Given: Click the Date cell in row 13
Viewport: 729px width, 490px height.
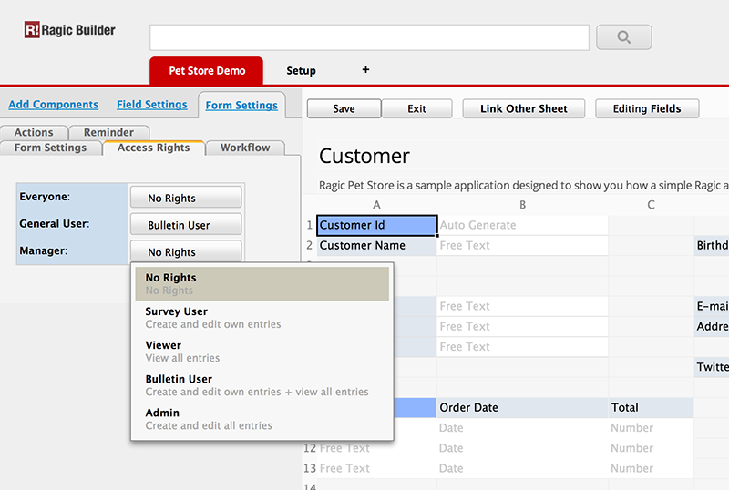Looking at the screenshot, I should tap(522, 468).
